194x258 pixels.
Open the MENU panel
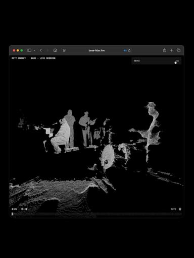click(x=156, y=61)
